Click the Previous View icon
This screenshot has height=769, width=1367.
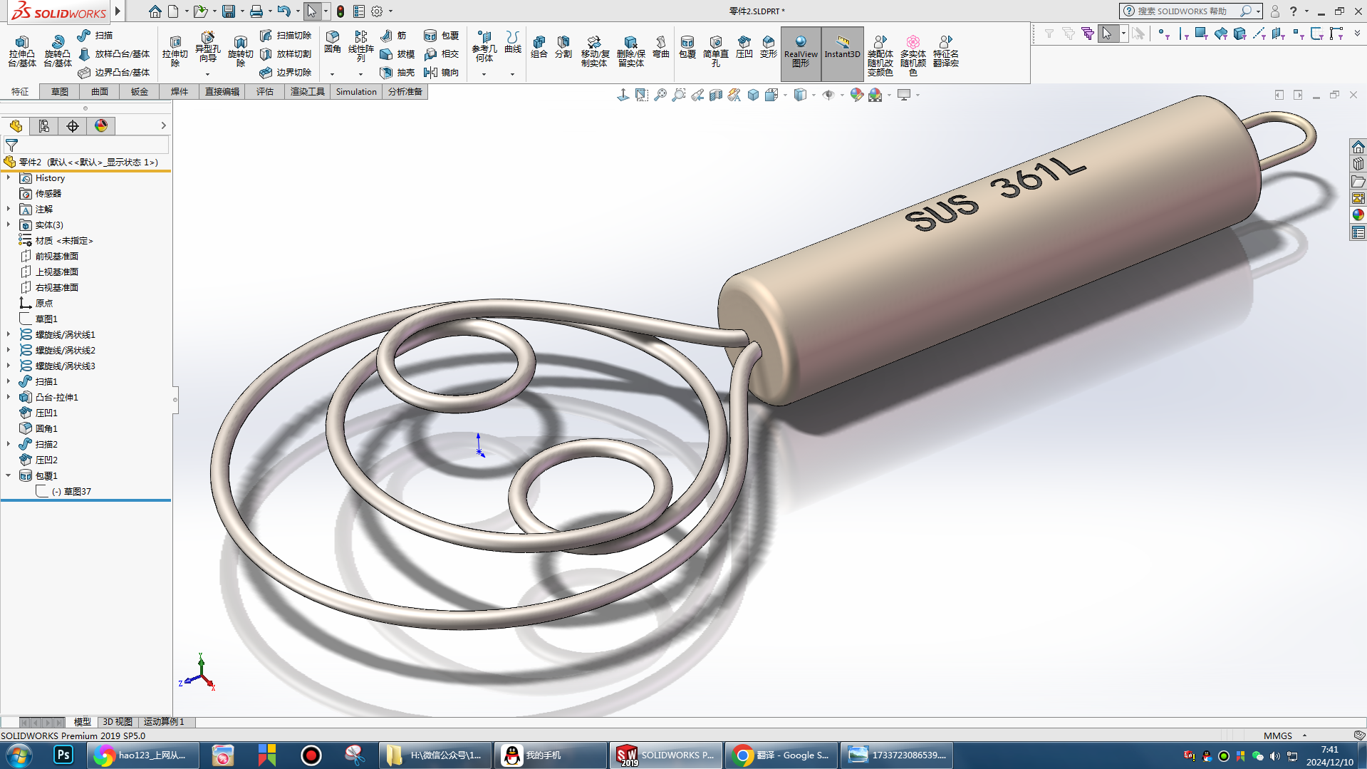pyautogui.click(x=697, y=95)
